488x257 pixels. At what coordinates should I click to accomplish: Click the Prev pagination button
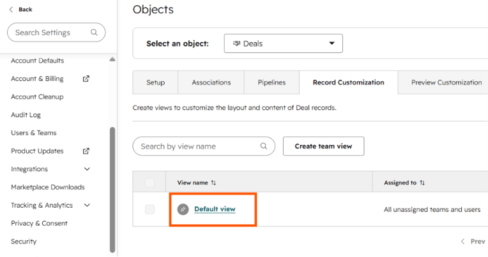point(473,242)
